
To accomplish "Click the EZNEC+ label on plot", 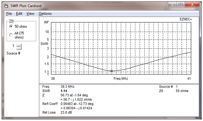I will click(186, 19).
